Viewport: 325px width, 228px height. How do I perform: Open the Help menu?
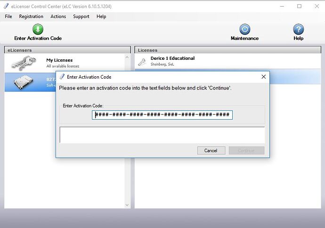click(101, 16)
